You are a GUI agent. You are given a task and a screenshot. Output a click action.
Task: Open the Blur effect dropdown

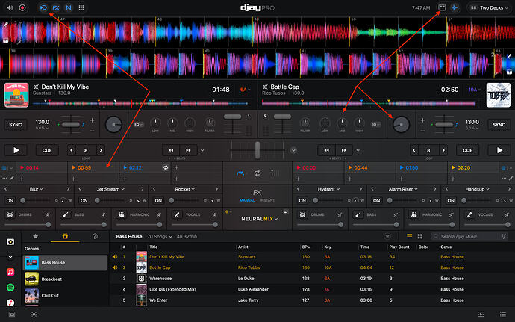click(36, 189)
